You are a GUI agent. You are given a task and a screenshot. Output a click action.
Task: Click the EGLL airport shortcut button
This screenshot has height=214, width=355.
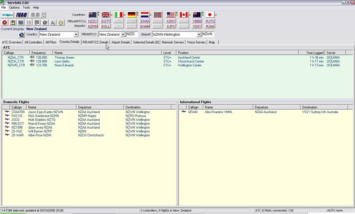pos(106,26)
